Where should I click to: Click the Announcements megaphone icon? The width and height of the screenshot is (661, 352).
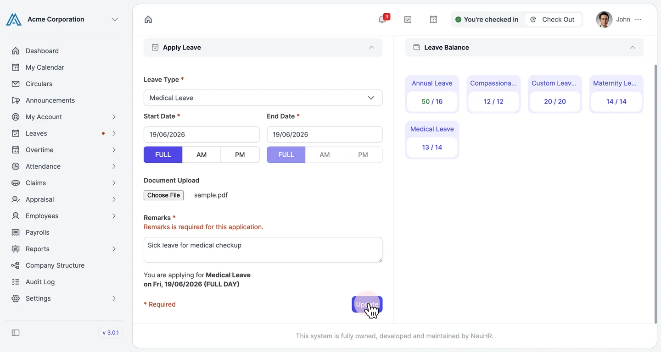click(x=16, y=100)
